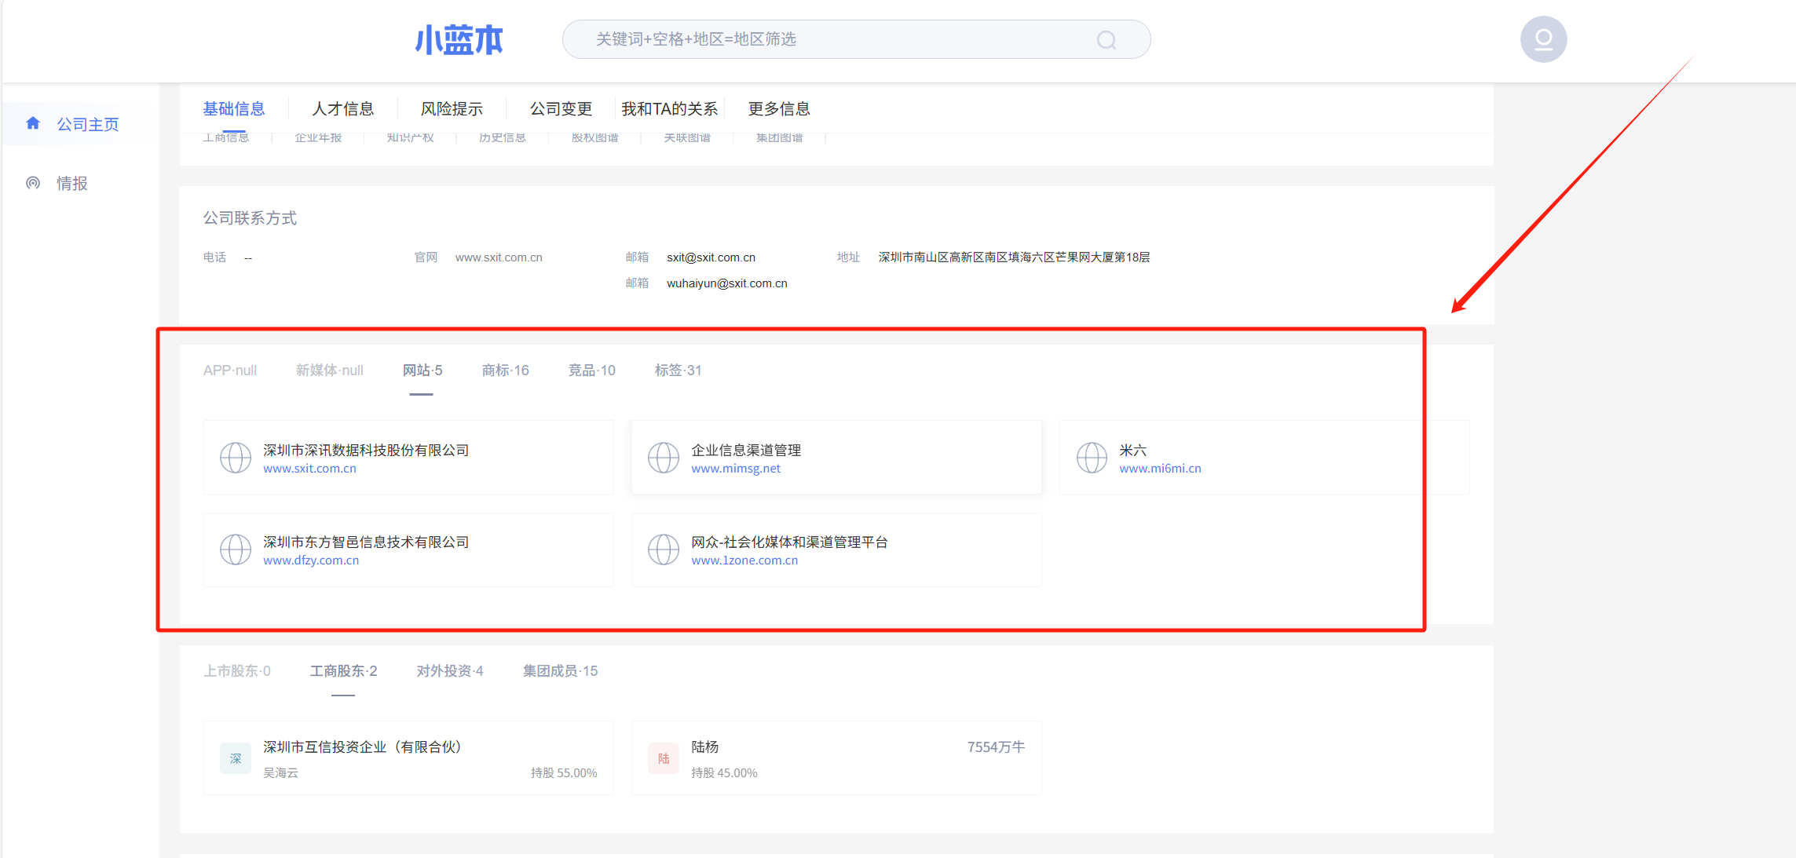Viewport: 1796px width, 858px height.
Task: Click 企业信息渠道管理 website title
Action: tap(746, 450)
